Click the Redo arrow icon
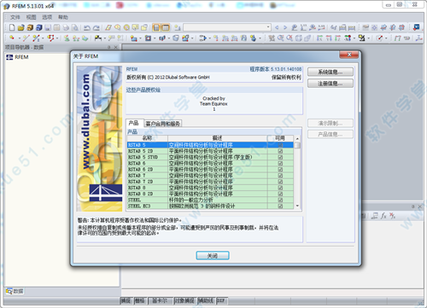The image size is (427, 308). tap(97, 27)
